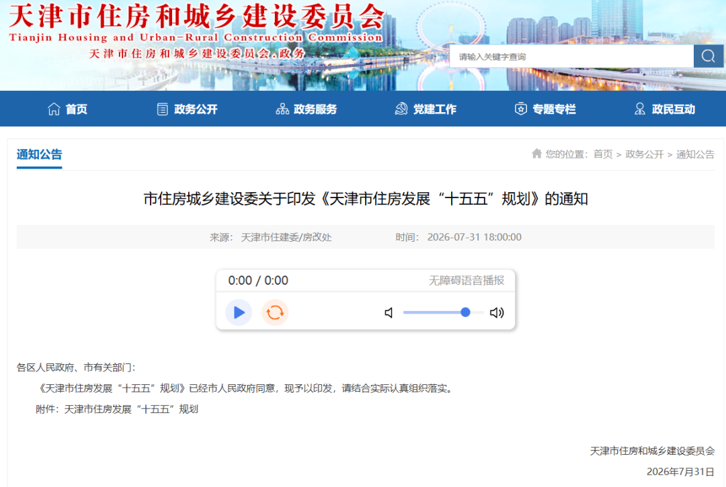Viewport: 726px width, 487px height.
Task: Click the site logo title 天津市住房和城乡建设委员会
Action: point(196,17)
